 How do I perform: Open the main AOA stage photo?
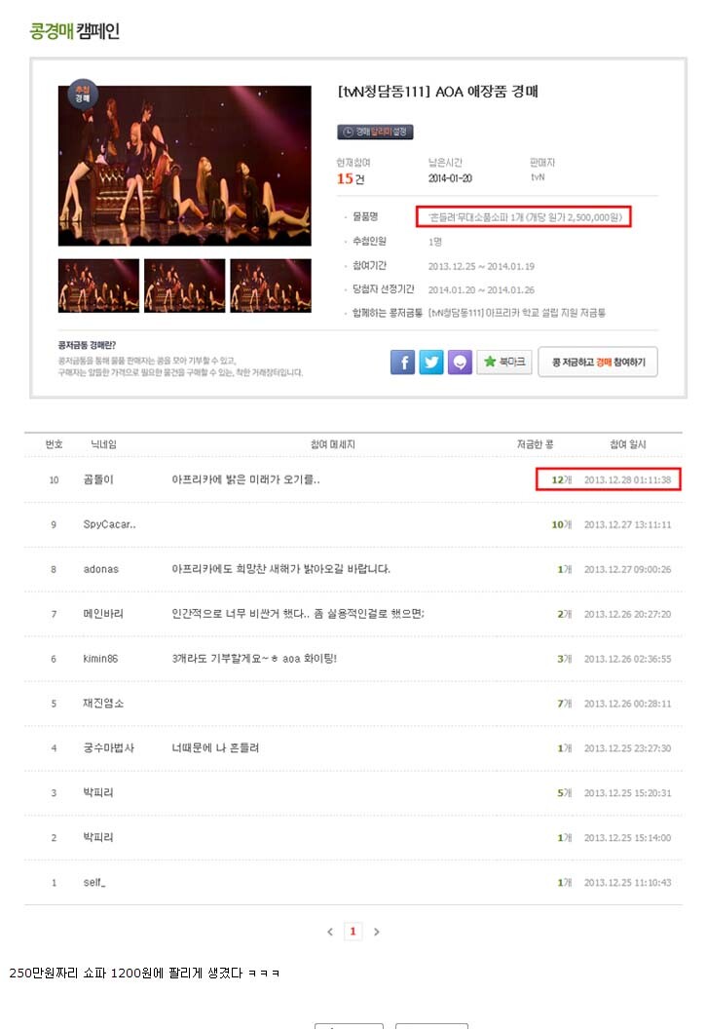185,166
